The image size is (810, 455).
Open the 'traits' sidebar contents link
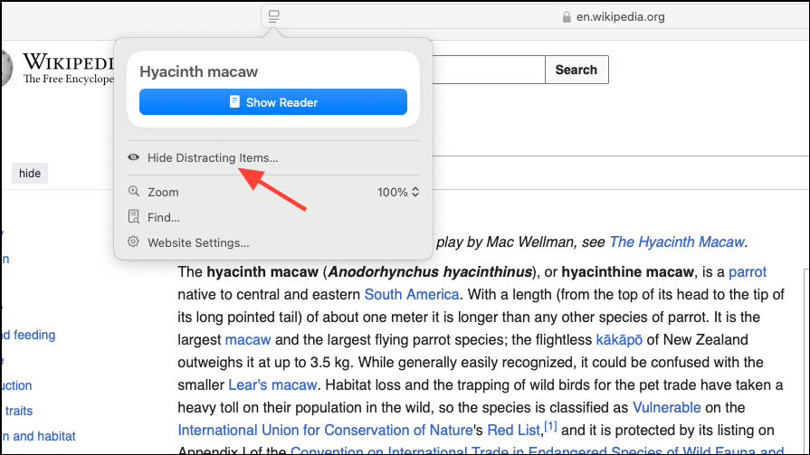(17, 411)
